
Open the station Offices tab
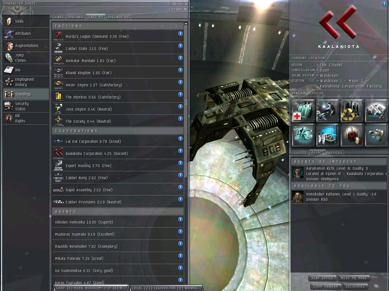click(x=335, y=153)
